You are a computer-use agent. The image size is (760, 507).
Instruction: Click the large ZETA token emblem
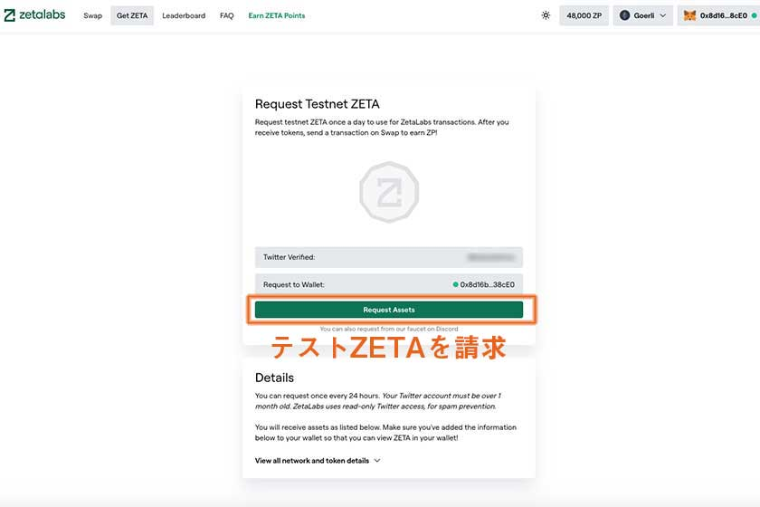click(x=389, y=192)
